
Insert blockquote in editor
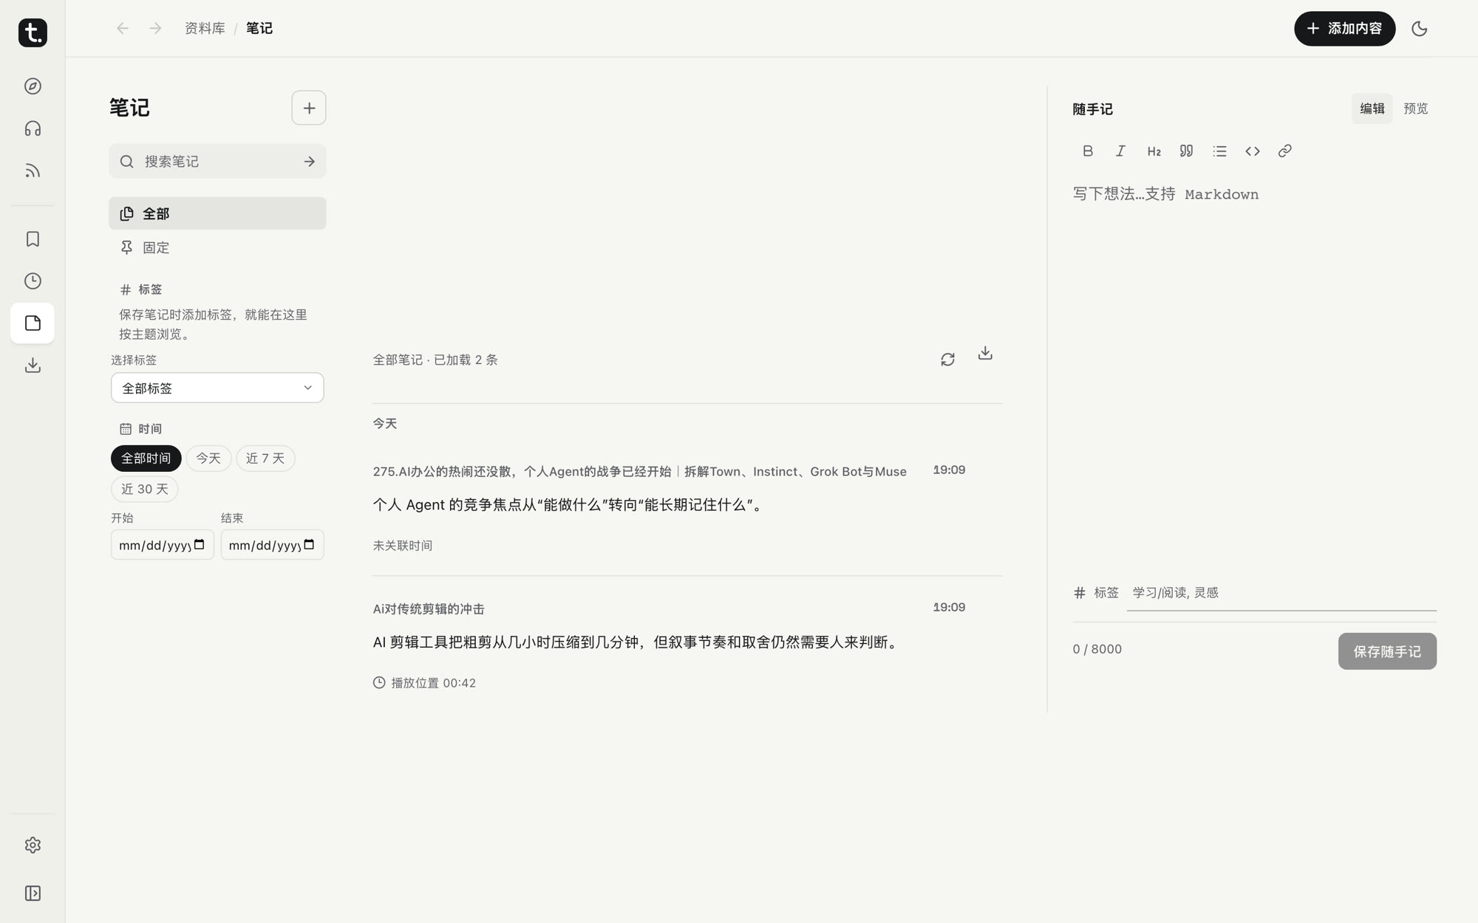pos(1186,151)
